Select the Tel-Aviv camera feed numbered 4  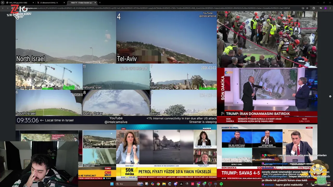click(x=166, y=37)
